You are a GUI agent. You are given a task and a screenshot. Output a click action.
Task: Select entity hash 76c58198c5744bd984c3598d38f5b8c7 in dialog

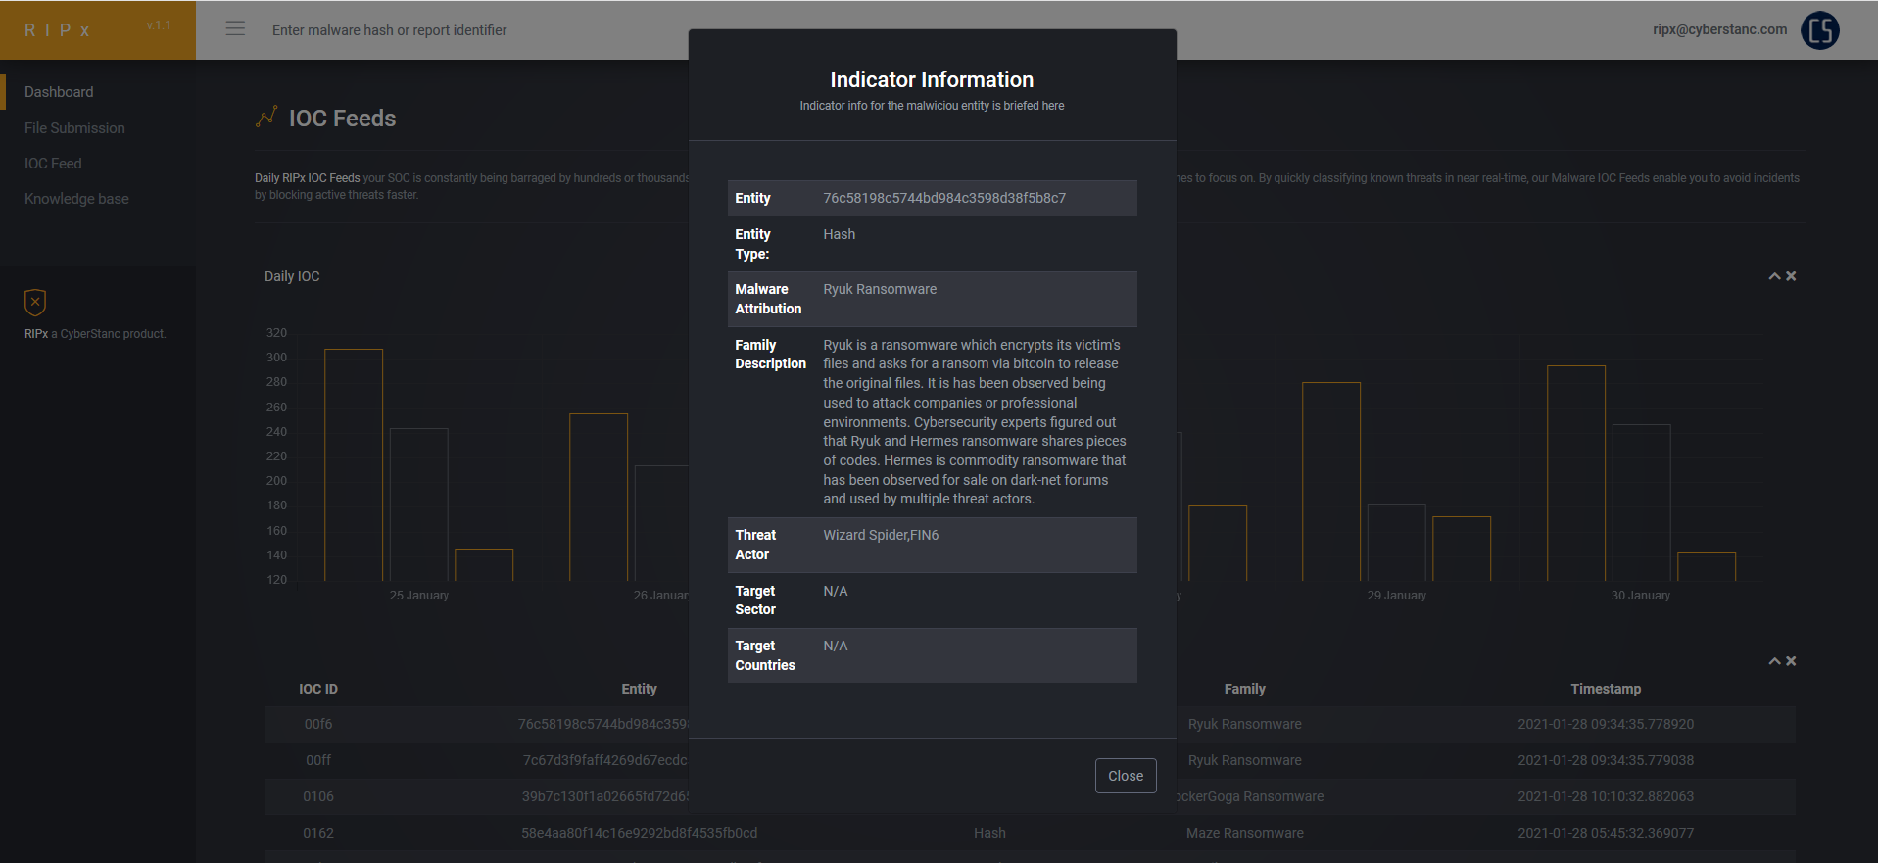944,198
